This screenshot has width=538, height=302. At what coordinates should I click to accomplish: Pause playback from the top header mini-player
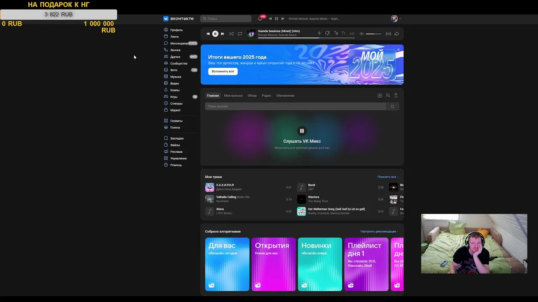(276, 18)
